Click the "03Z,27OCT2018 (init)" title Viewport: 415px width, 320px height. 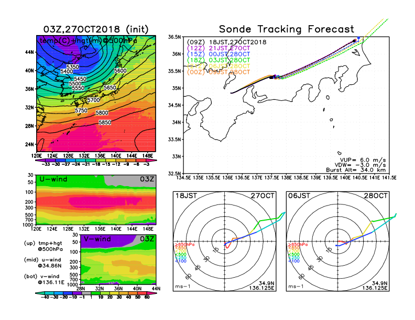coord(96,29)
